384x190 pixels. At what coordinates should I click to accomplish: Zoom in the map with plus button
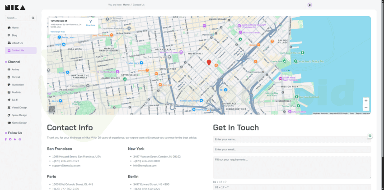point(366,101)
